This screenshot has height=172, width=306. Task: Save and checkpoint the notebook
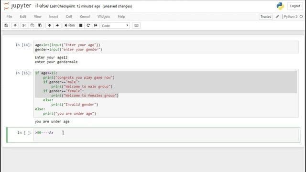tap(6, 25)
